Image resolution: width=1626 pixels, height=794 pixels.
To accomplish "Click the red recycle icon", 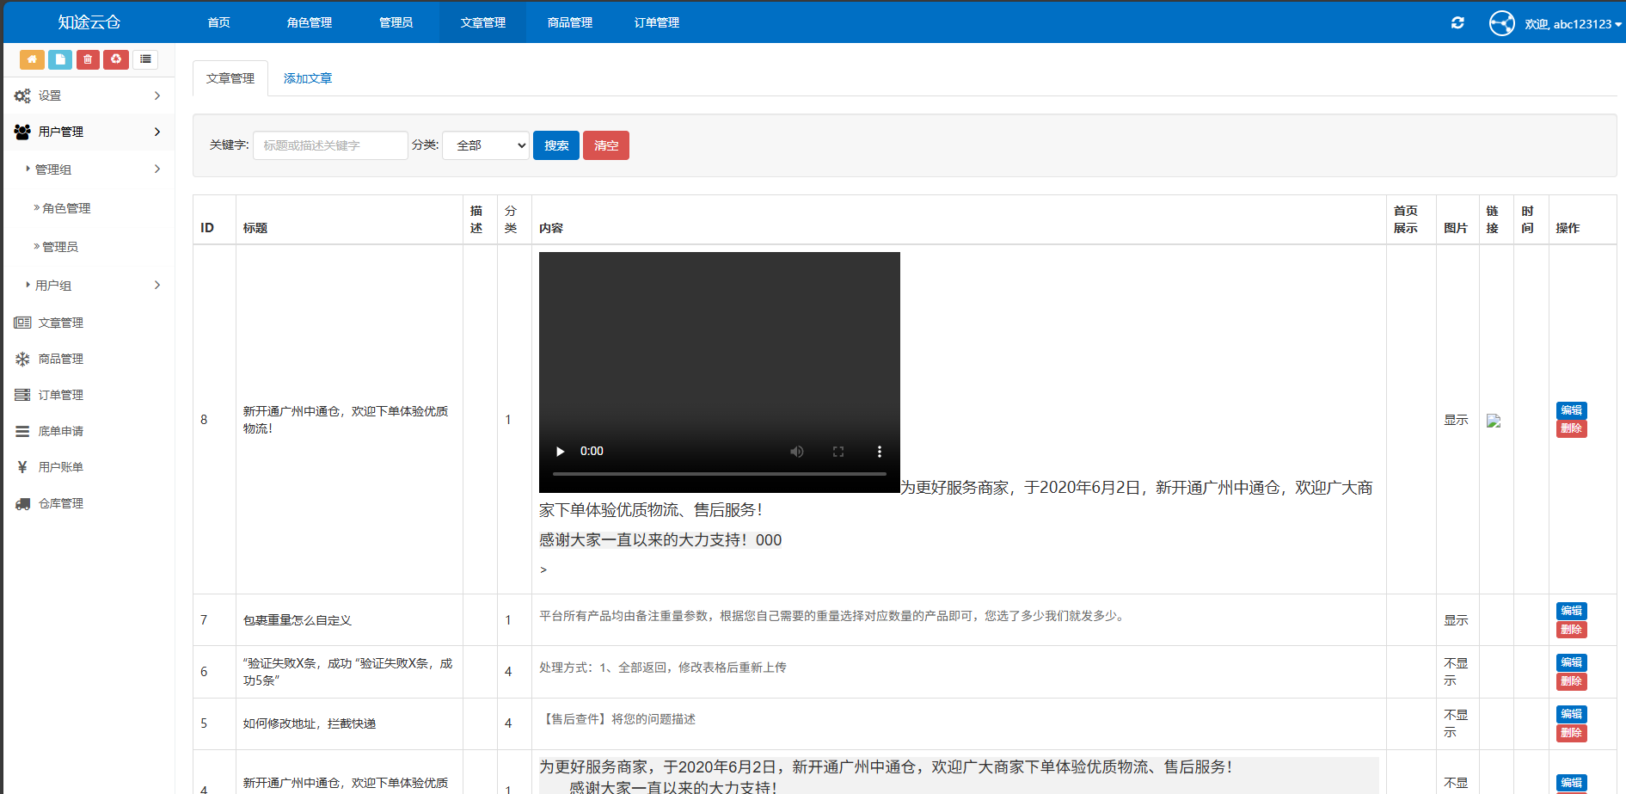I will (x=116, y=59).
